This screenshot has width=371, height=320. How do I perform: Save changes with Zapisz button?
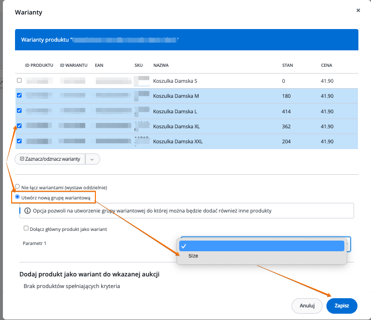tap(341, 305)
